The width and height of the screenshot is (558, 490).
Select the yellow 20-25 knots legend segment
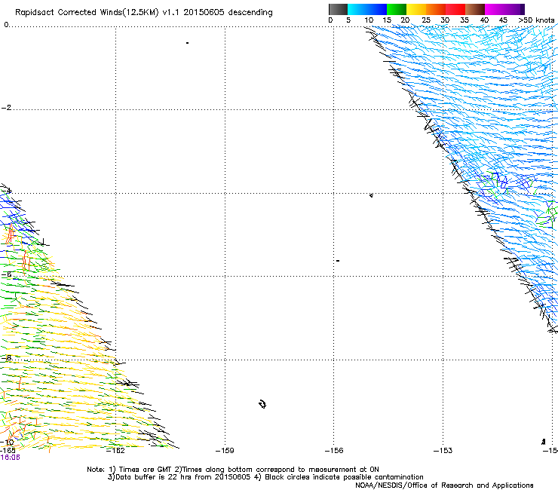pyautogui.click(x=416, y=9)
